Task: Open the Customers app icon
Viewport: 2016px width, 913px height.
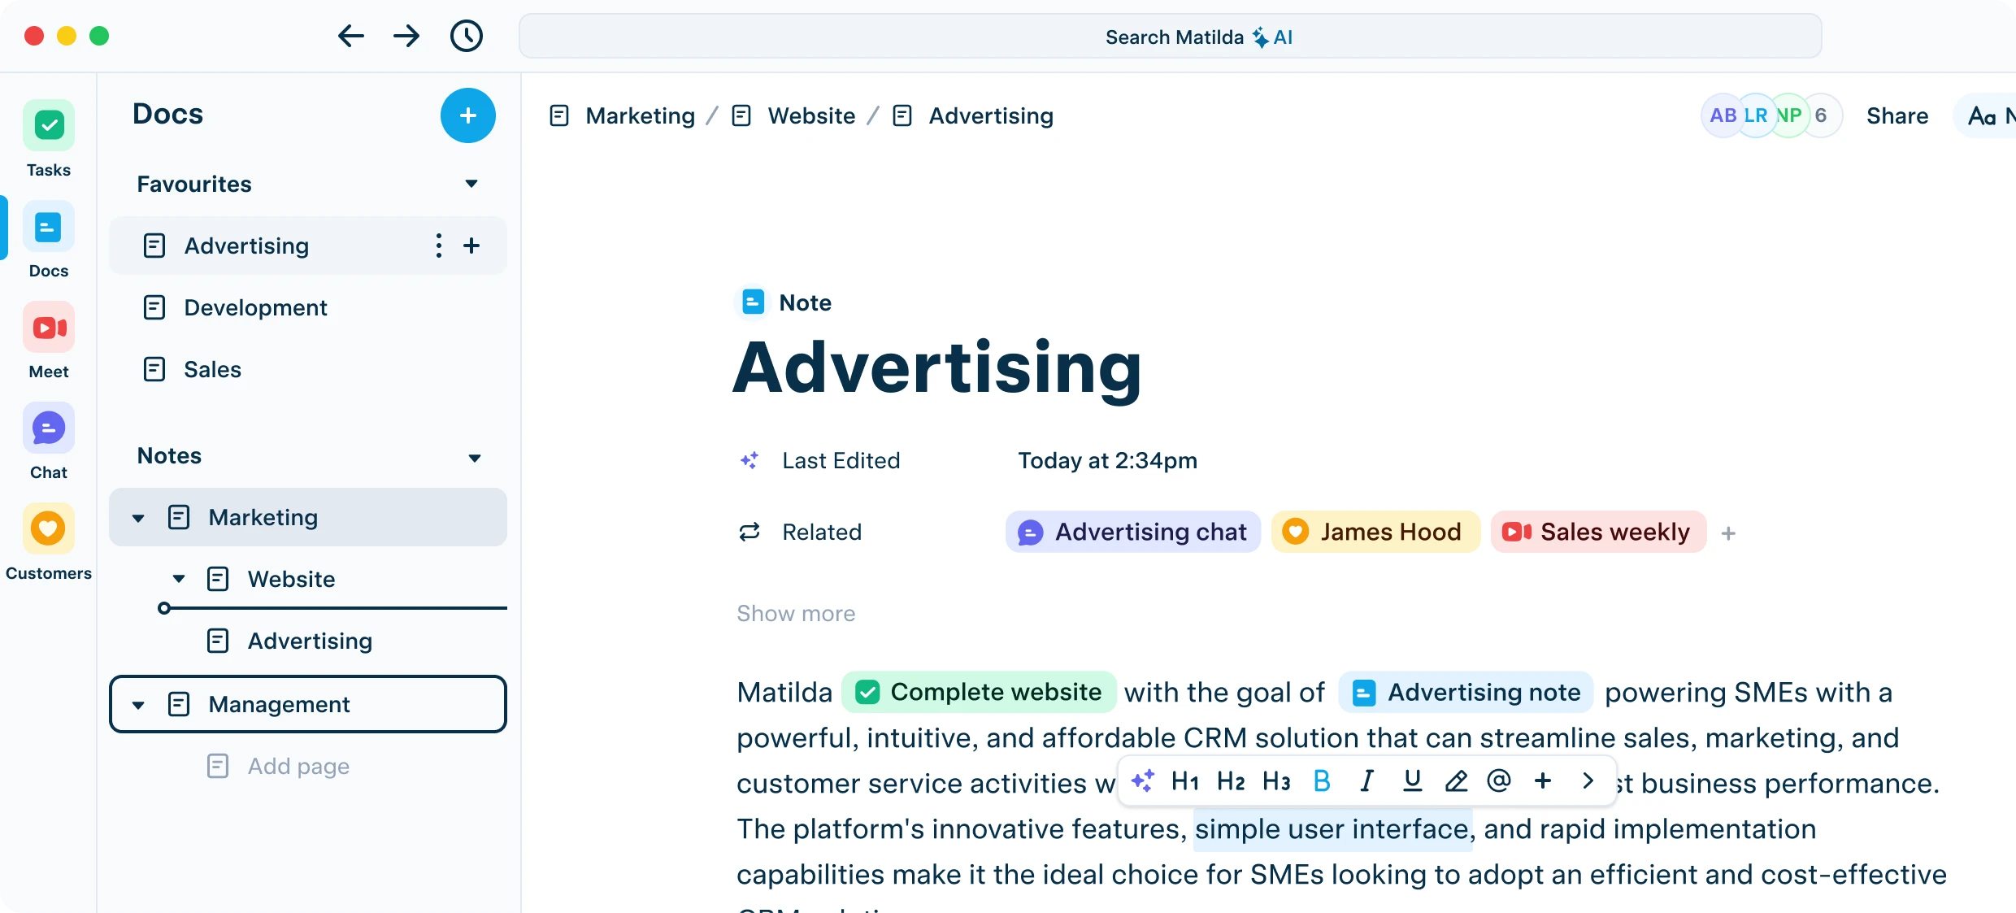Action: coord(49,529)
